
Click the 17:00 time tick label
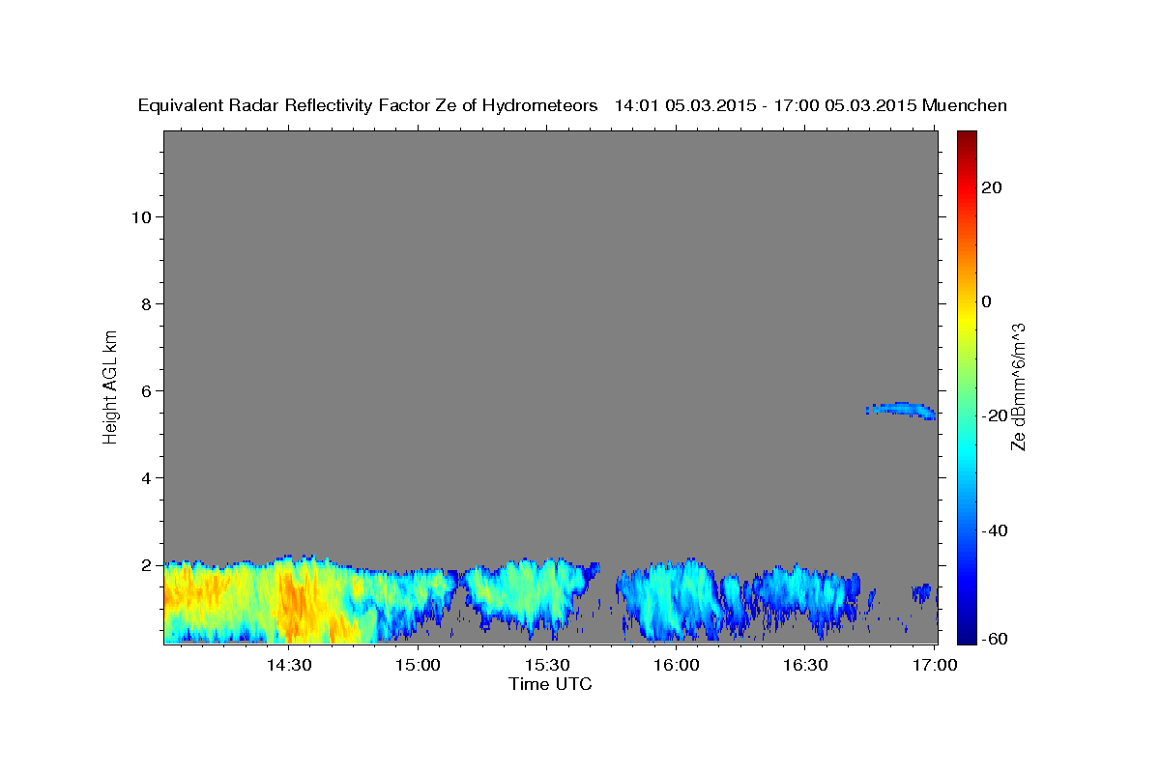tap(935, 665)
